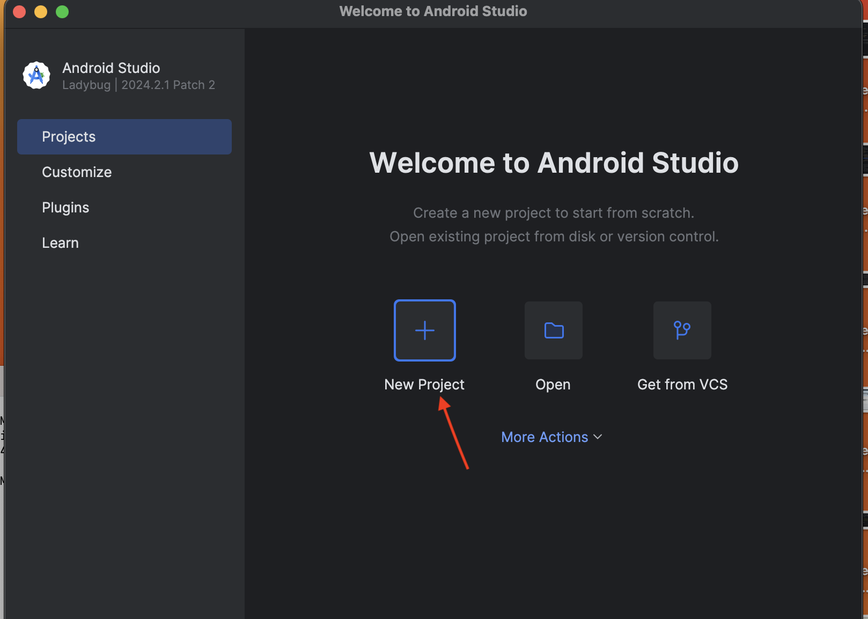Click the window title bar text
This screenshot has width=868, height=619.
pyautogui.click(x=433, y=11)
